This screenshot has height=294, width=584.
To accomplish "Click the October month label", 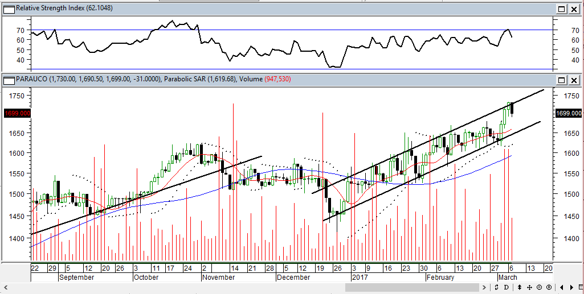I will 146,278.
